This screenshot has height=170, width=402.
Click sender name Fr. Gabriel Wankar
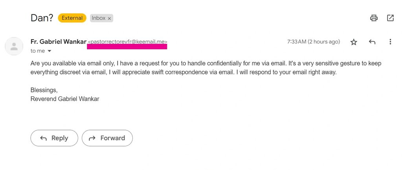pos(58,42)
